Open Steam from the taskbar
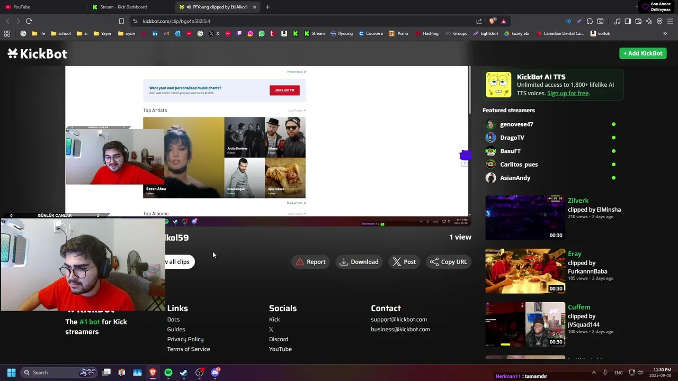 click(184, 373)
